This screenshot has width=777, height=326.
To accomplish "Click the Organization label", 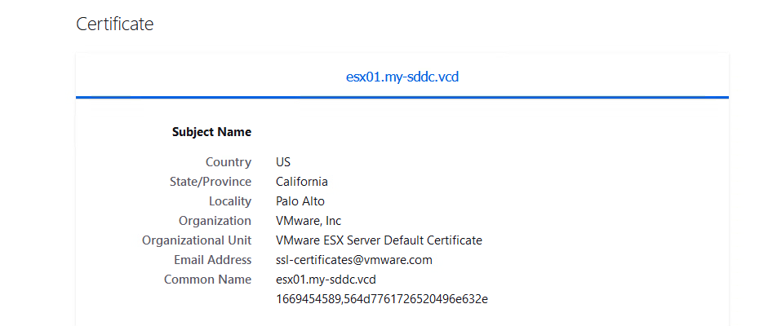I will pos(215,221).
